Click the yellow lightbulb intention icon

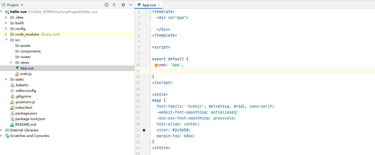156,65
